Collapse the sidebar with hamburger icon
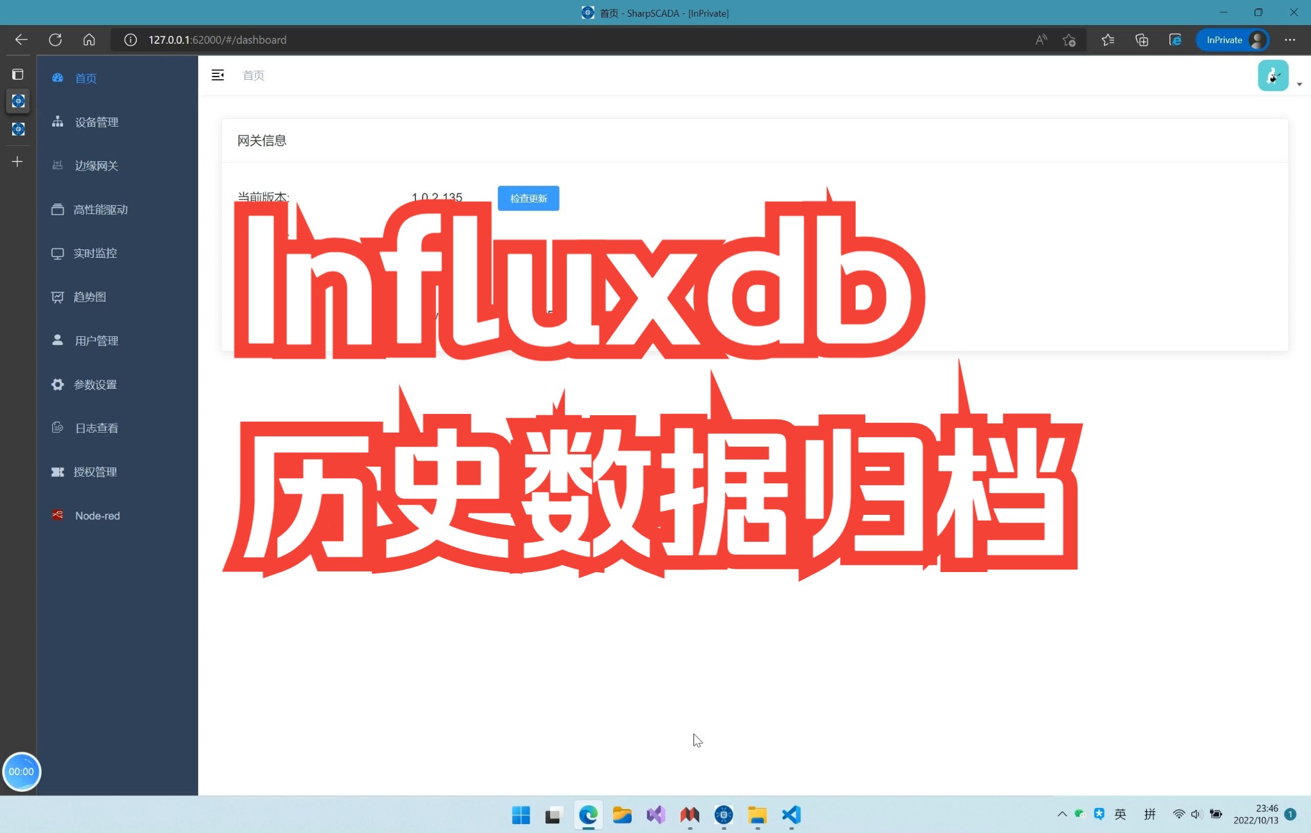This screenshot has height=833, width=1311. tap(218, 75)
